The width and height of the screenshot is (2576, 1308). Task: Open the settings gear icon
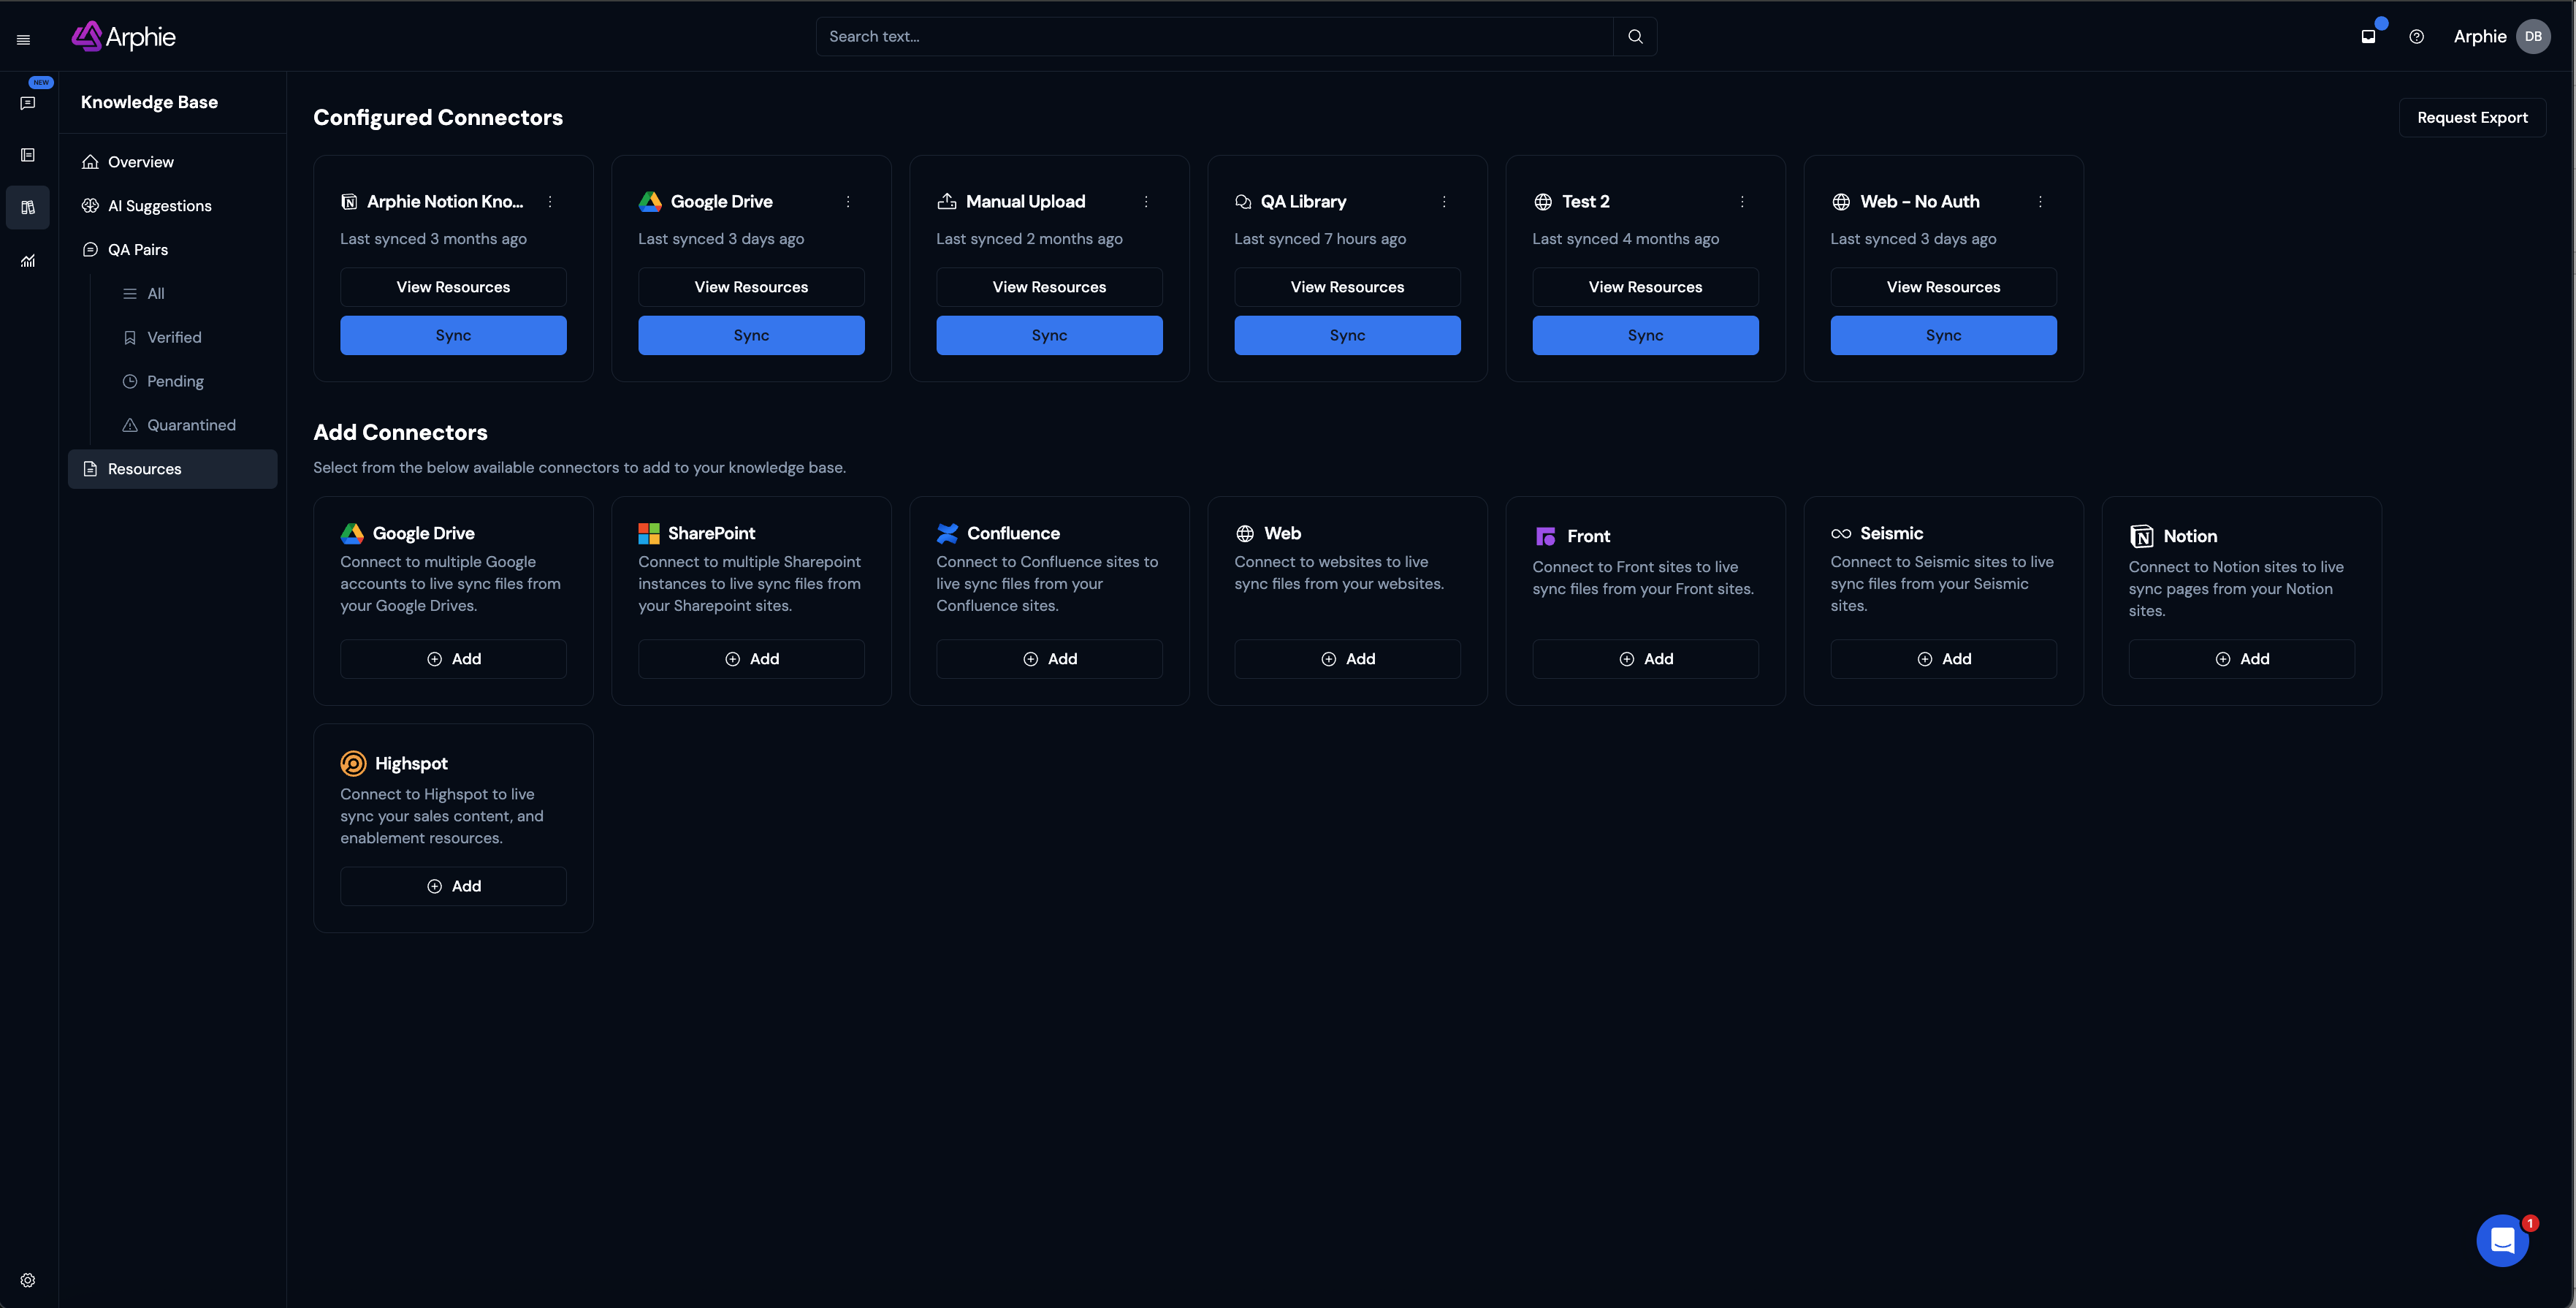28,1280
